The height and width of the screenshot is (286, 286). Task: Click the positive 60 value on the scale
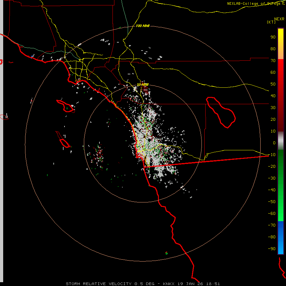pyautogui.click(x=273, y=72)
